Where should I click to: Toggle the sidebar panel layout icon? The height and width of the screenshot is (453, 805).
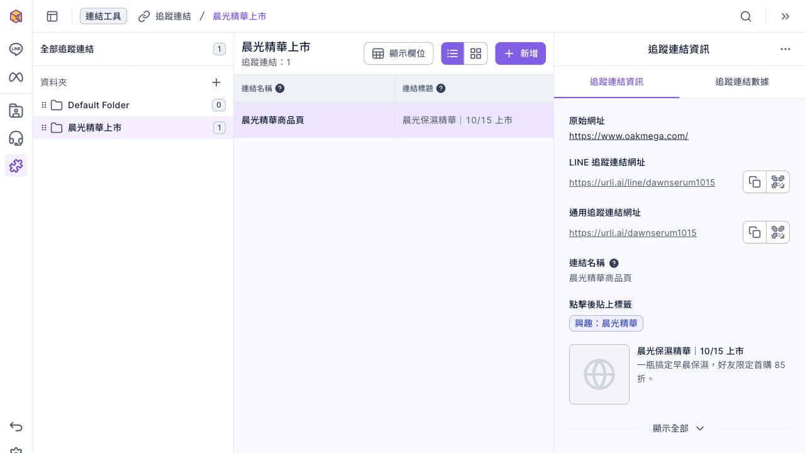(52, 16)
